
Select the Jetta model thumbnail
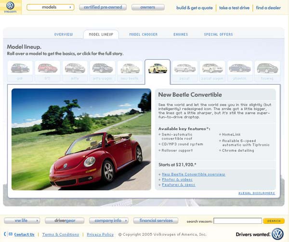[x=75, y=71]
